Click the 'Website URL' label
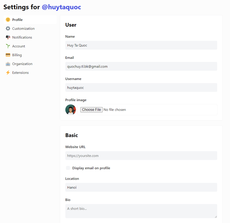The image size is (230, 223). (x=75, y=147)
